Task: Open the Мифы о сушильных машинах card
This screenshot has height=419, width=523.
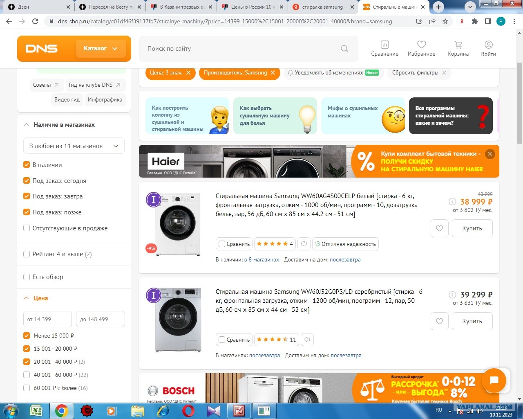Action: (363, 116)
